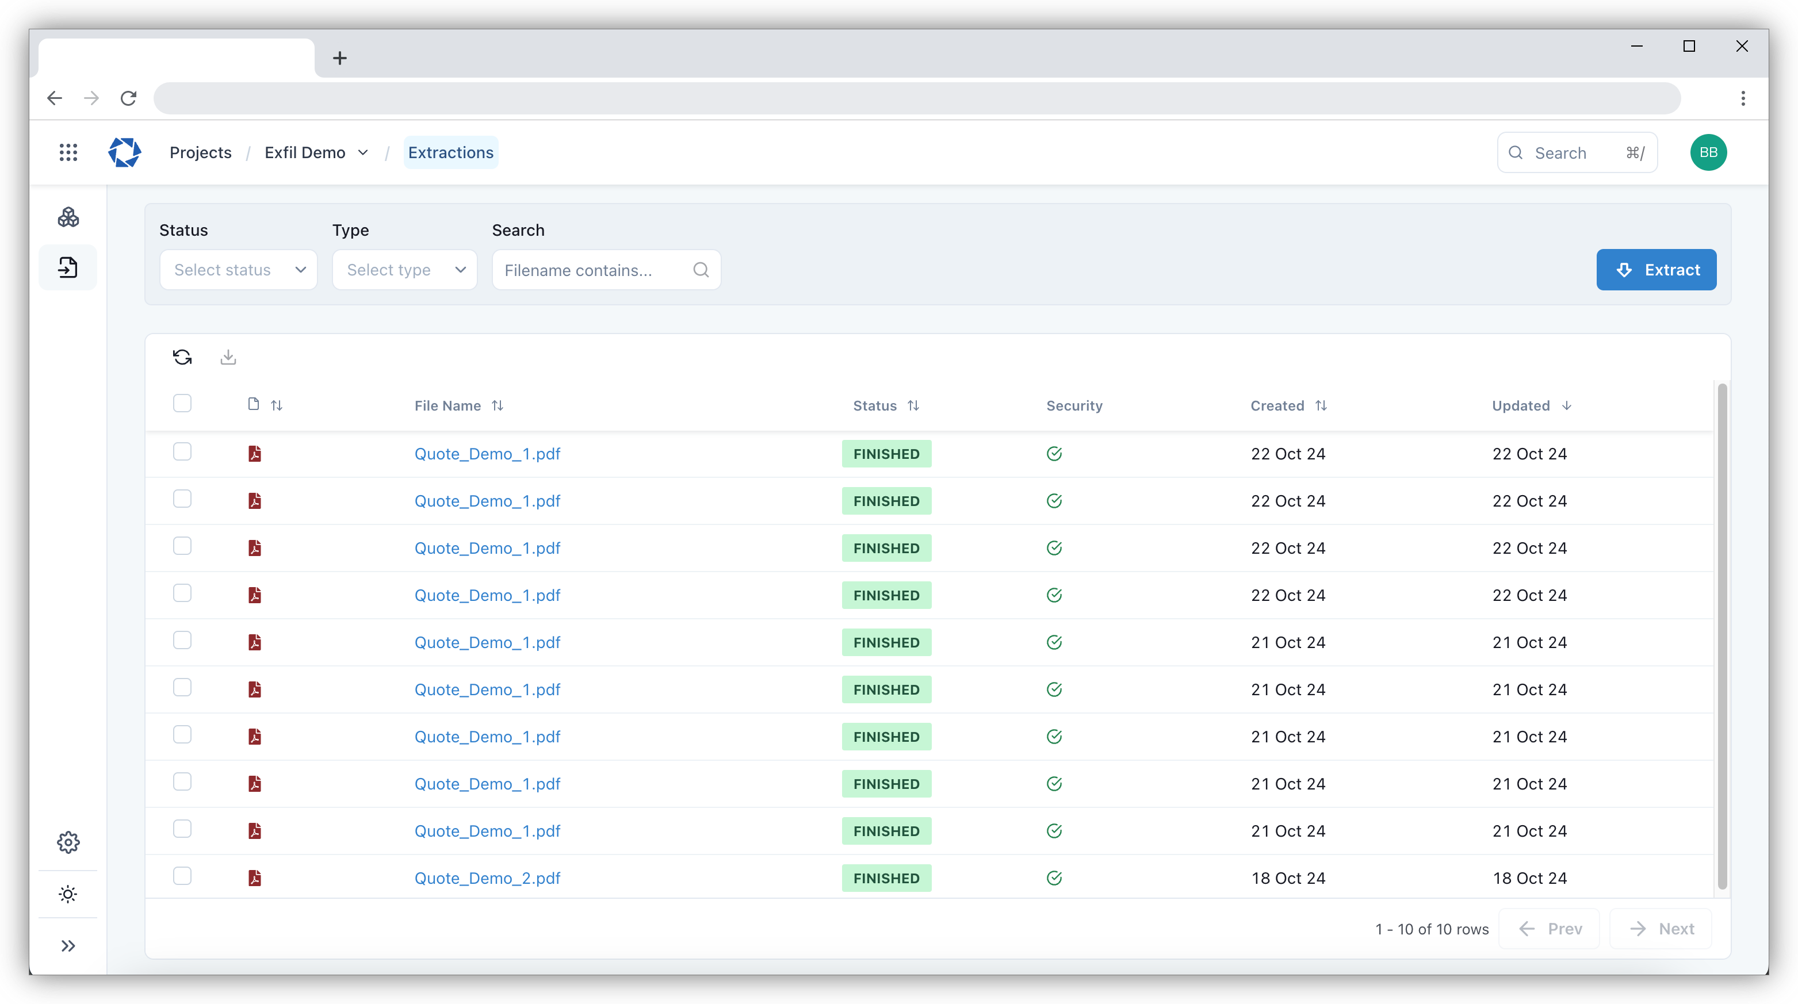Click the table refresh icon

click(x=182, y=357)
